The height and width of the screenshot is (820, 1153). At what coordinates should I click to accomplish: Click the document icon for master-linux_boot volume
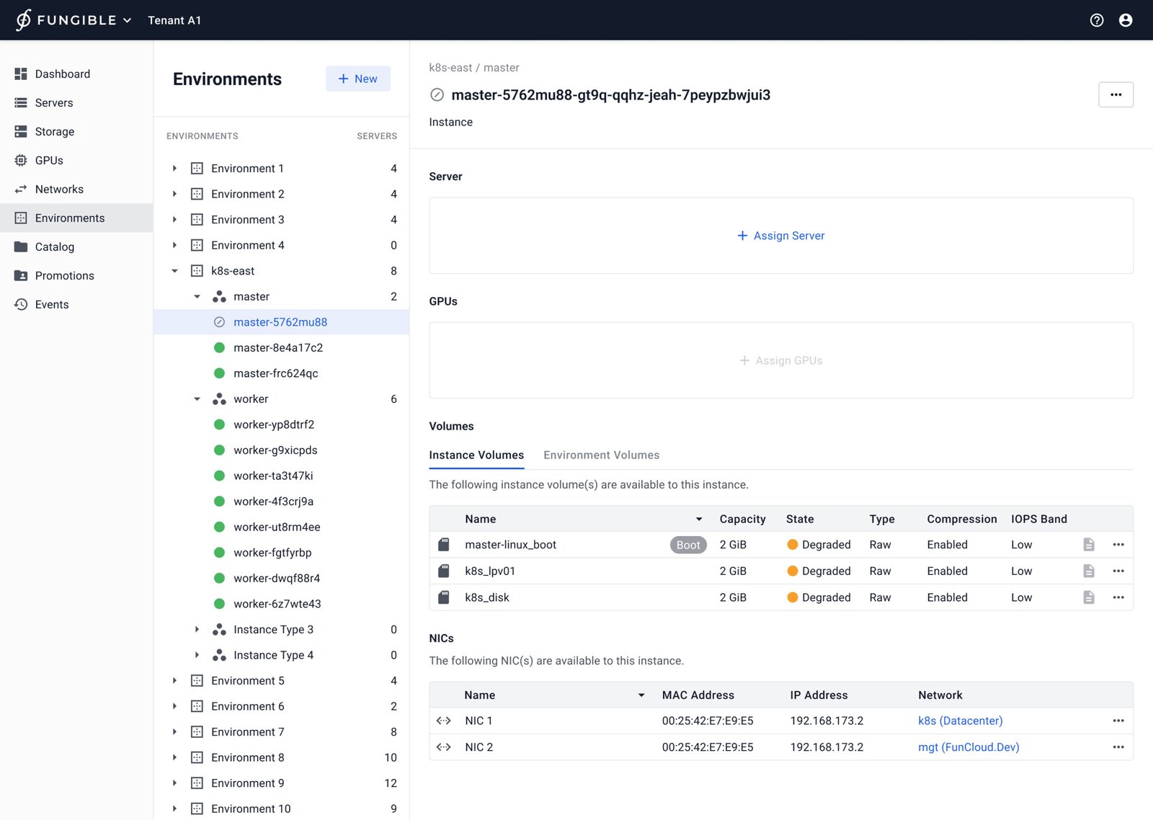1088,545
